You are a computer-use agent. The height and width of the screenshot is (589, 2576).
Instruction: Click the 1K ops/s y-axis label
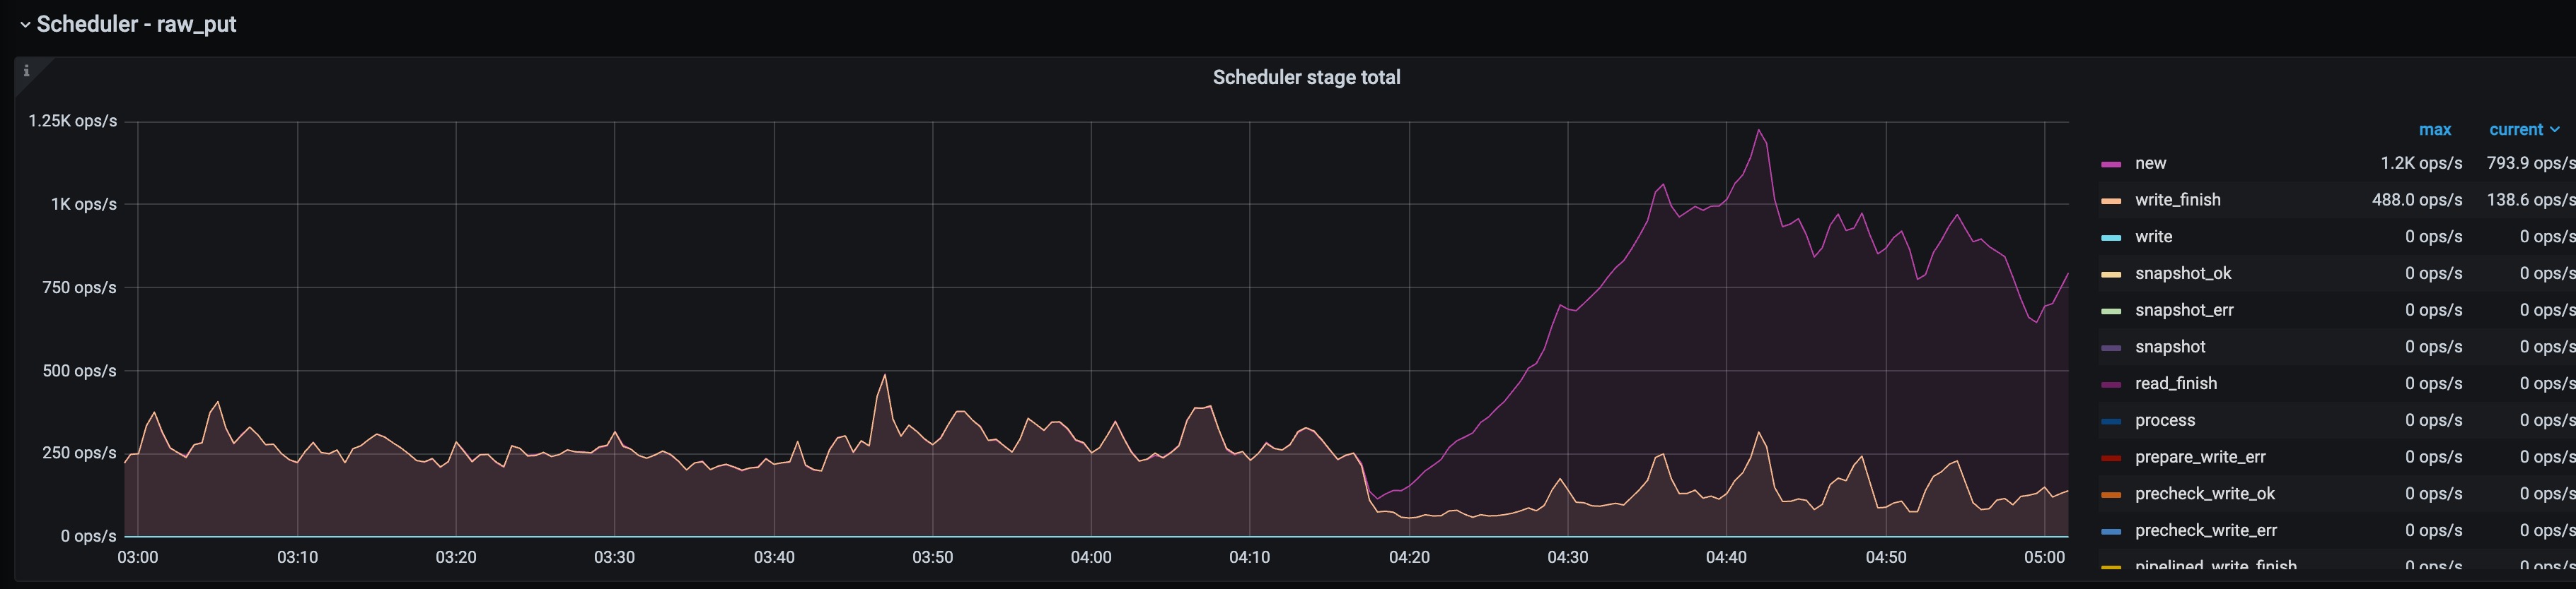tap(84, 203)
